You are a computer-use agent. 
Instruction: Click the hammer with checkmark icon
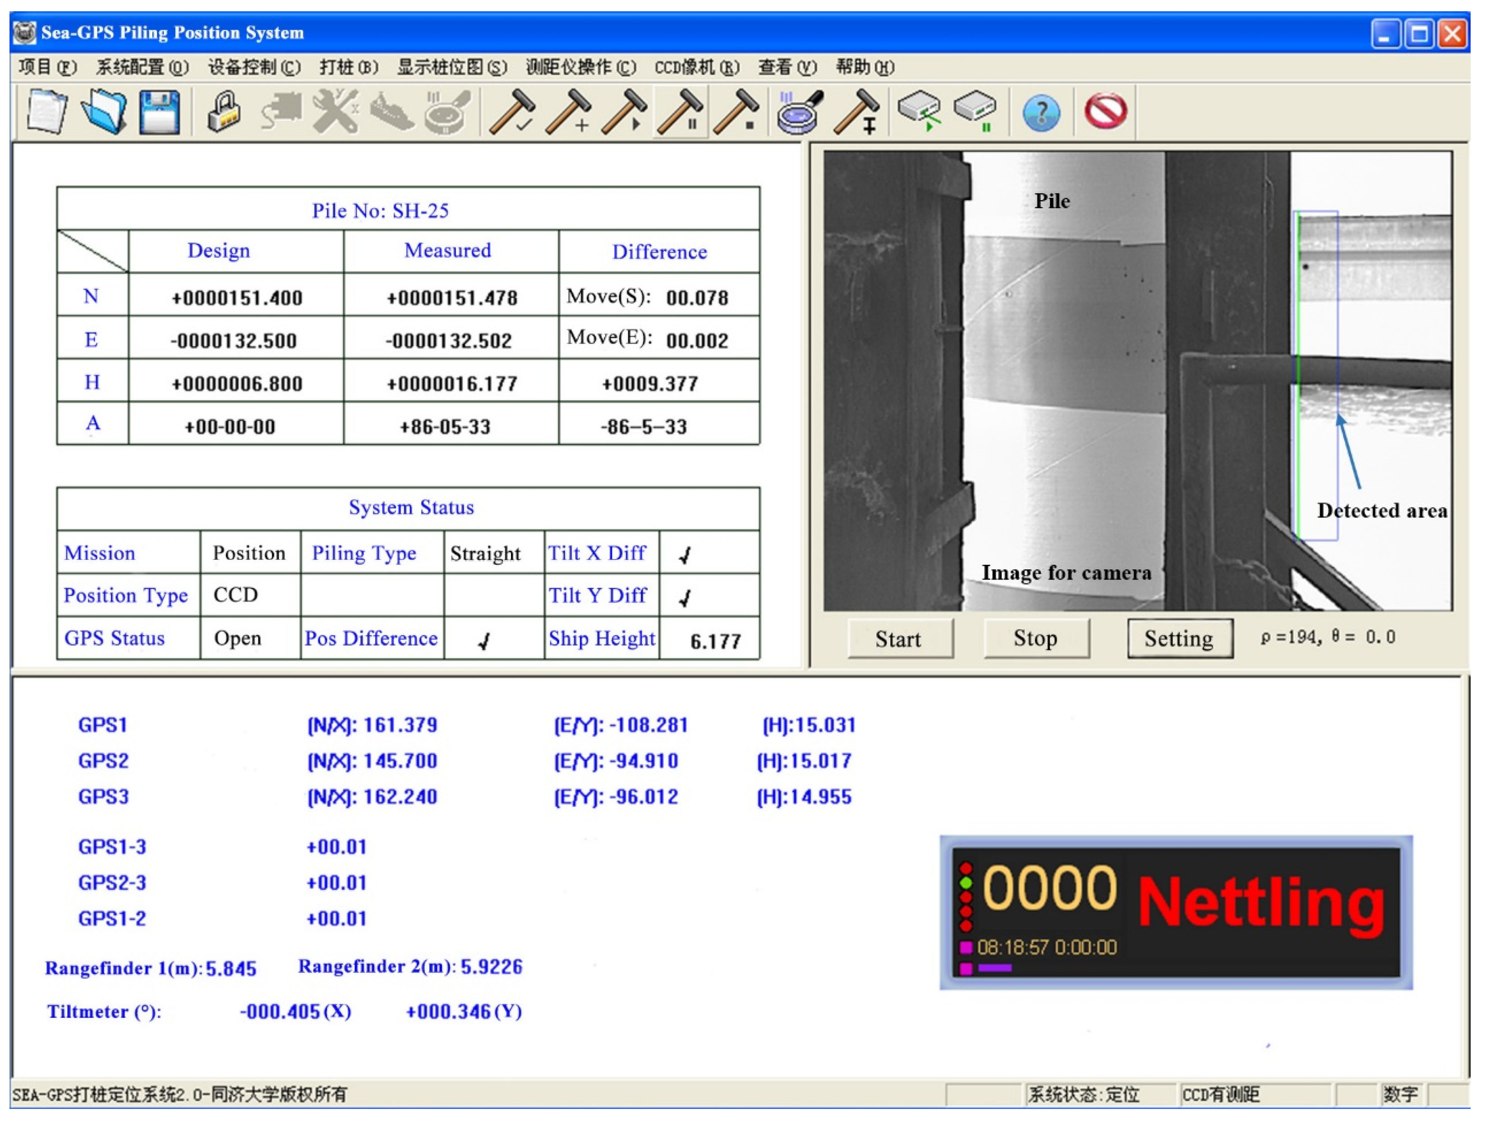point(512,112)
